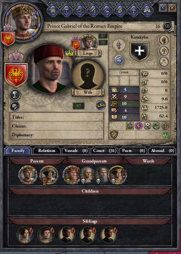Go back with the arrow button
181x254 pixels.
(163, 8)
